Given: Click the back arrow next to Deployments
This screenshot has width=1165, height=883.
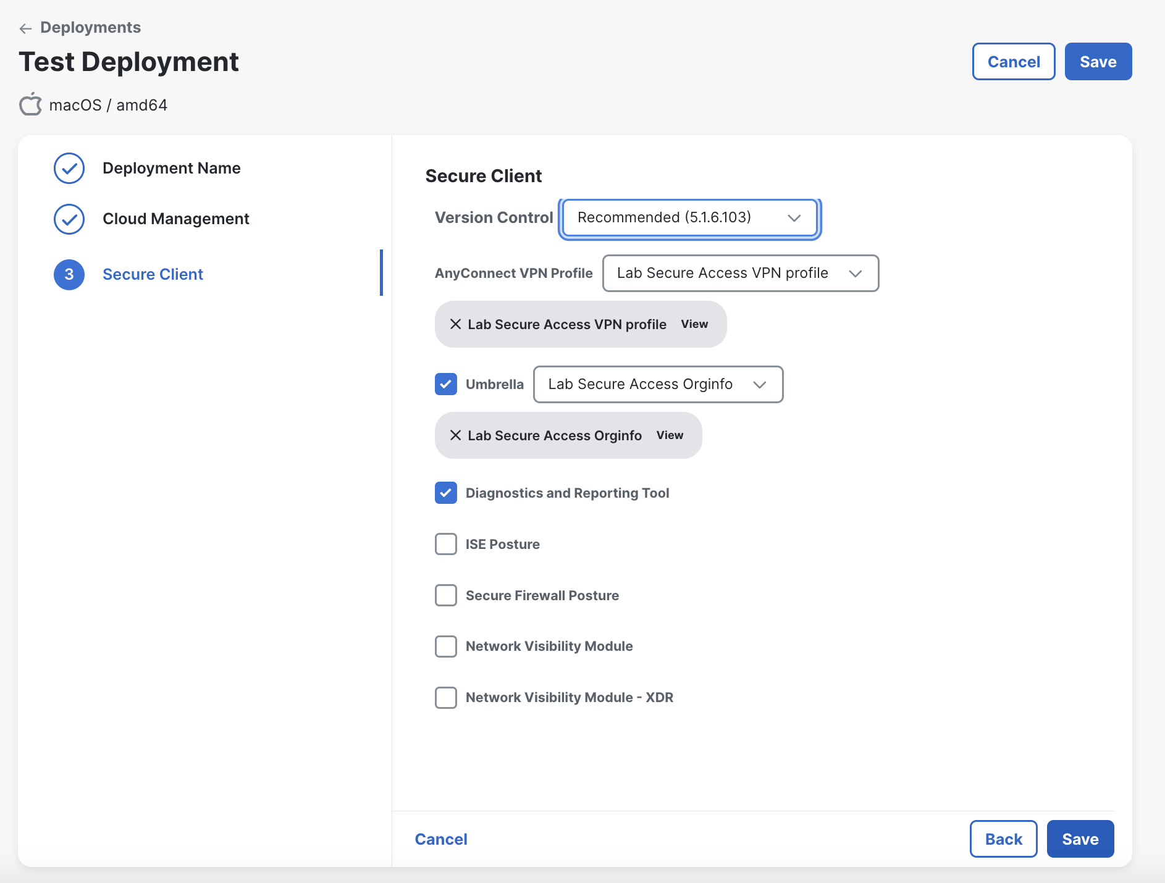Looking at the screenshot, I should (x=25, y=28).
